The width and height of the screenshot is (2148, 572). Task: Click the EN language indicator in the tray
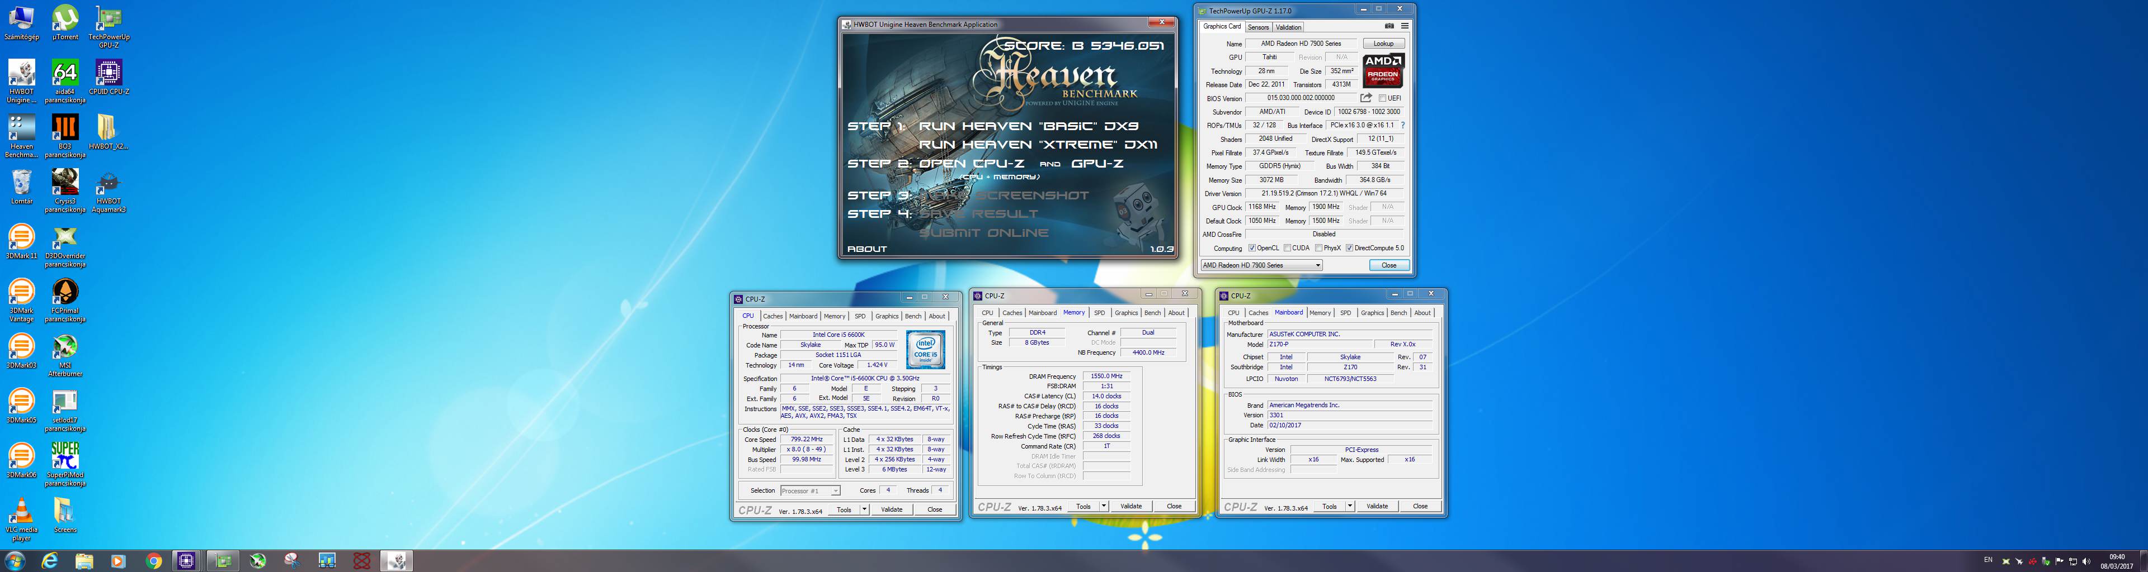(1988, 560)
